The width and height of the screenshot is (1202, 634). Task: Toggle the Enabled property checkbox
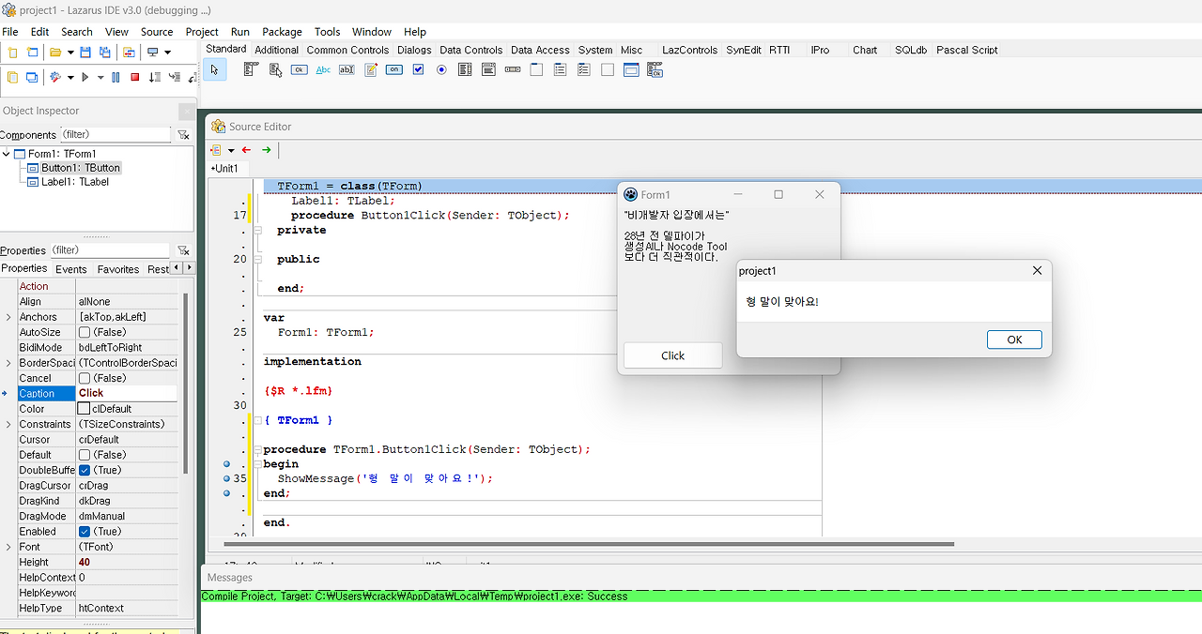pyautogui.click(x=85, y=532)
